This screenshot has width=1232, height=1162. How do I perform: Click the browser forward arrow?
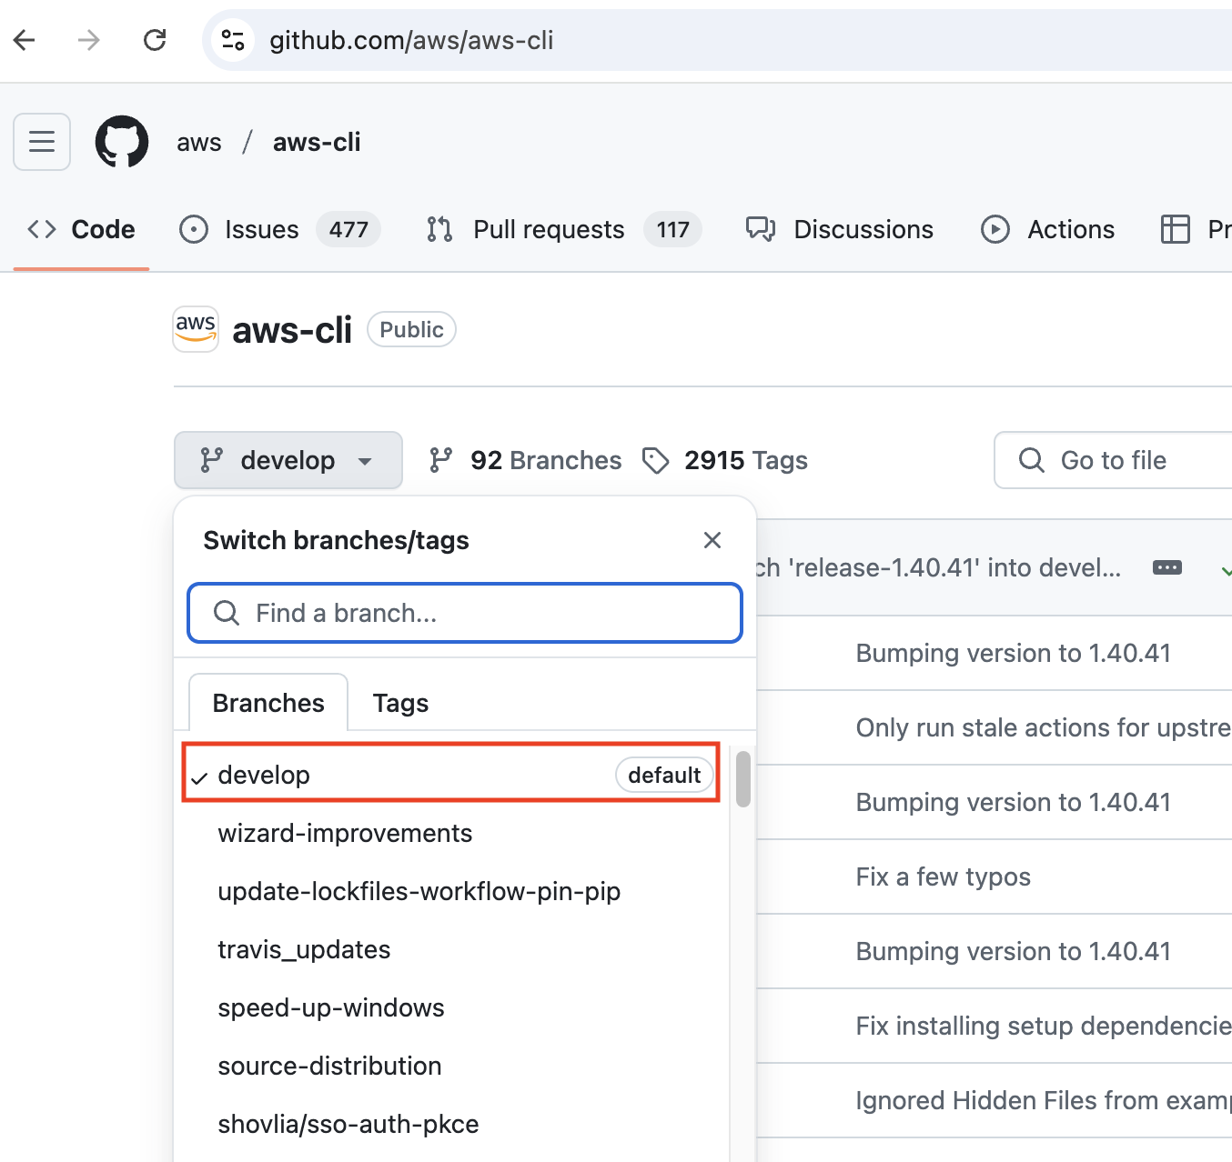click(x=89, y=40)
